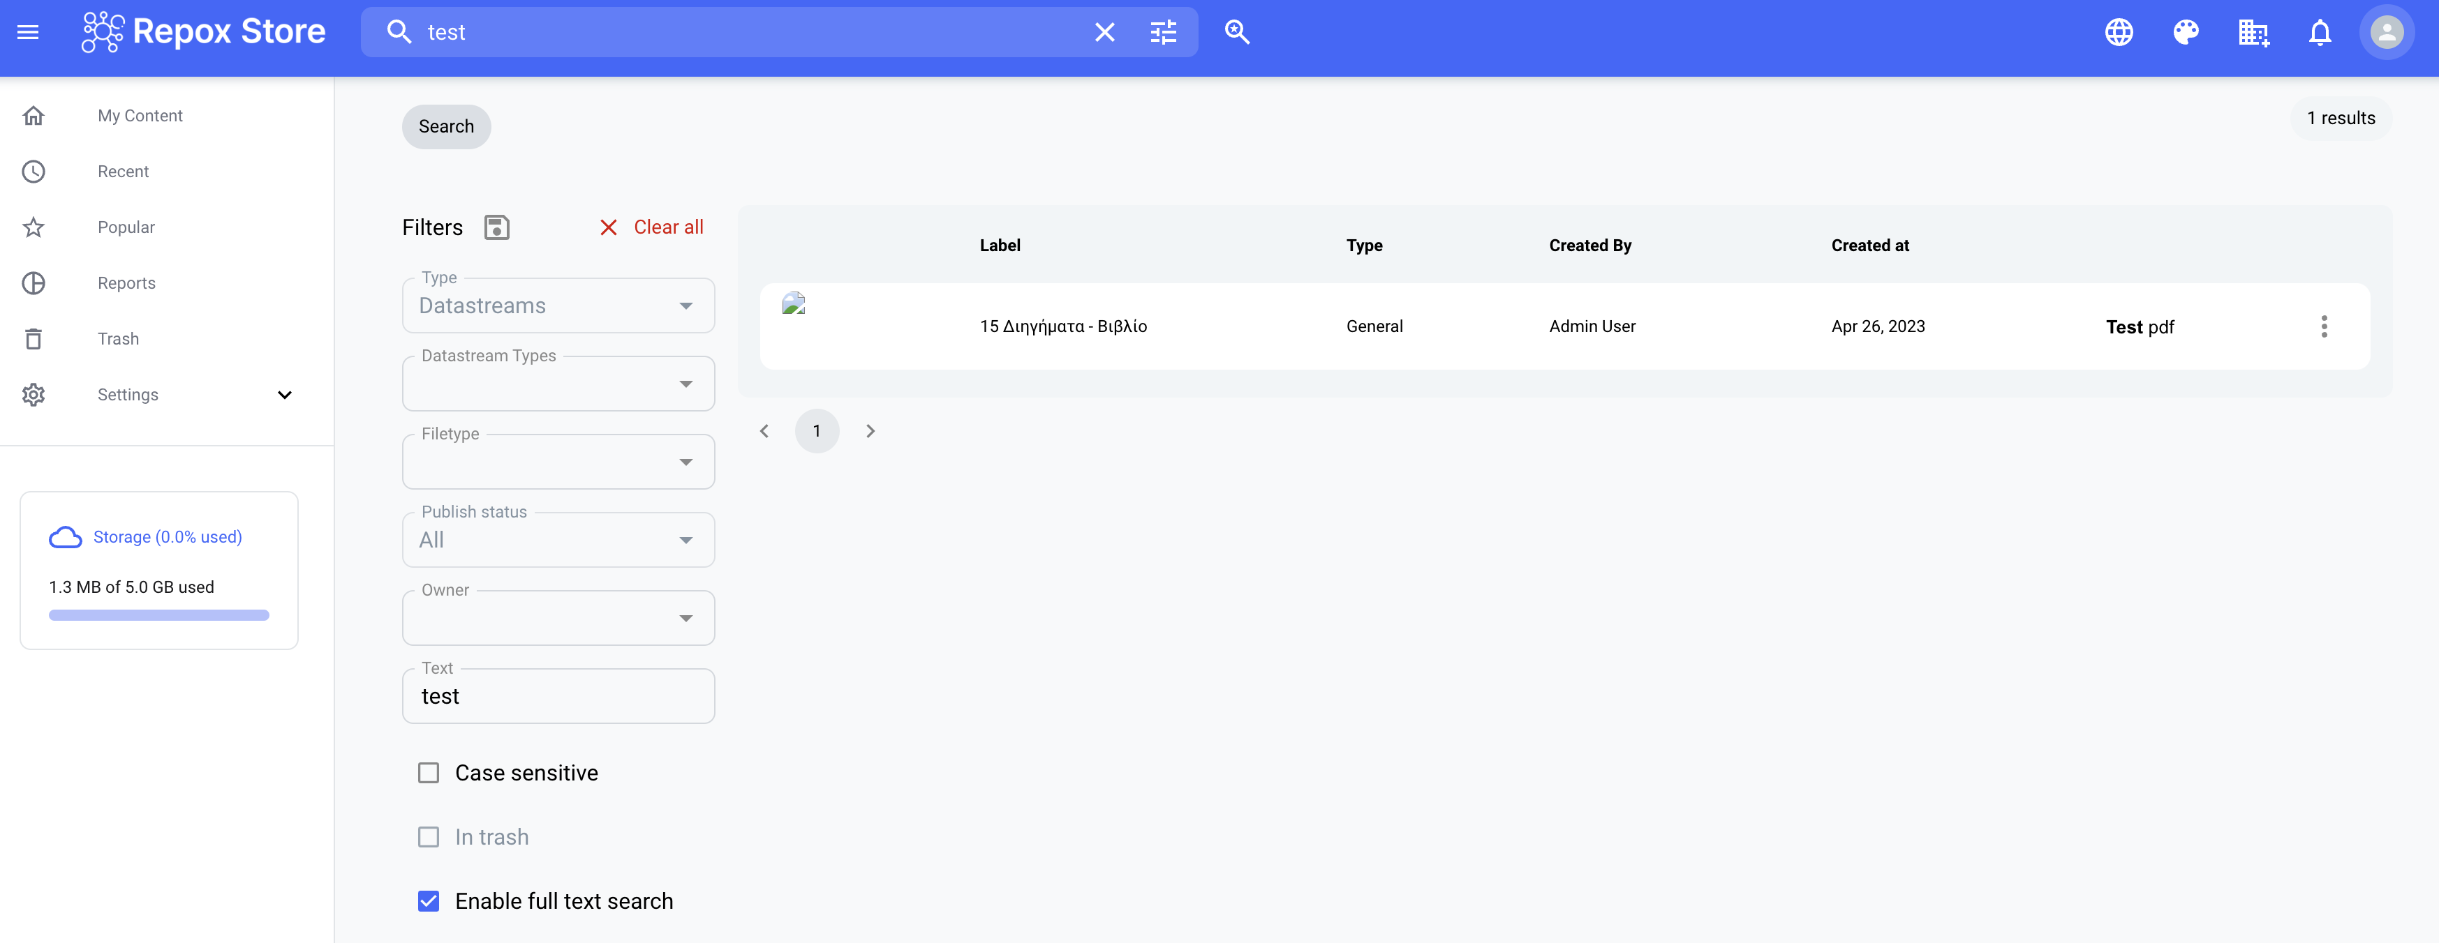Open Reports from the sidebar
The image size is (2439, 943).
126,282
